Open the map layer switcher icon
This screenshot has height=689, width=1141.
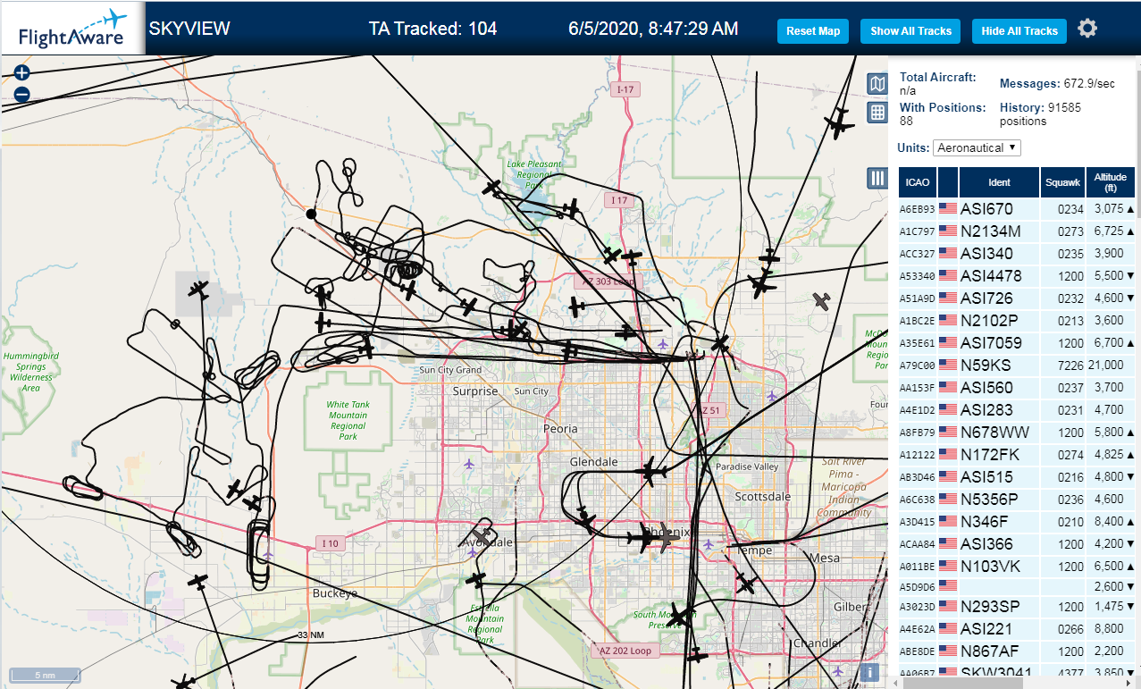877,84
